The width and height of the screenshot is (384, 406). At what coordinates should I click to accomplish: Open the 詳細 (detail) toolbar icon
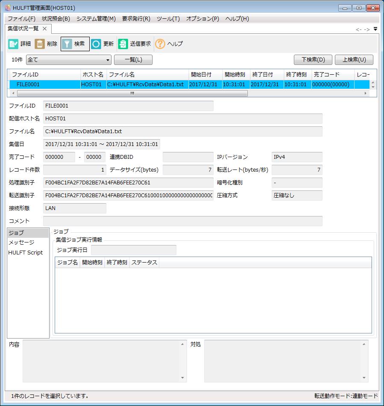[13, 44]
